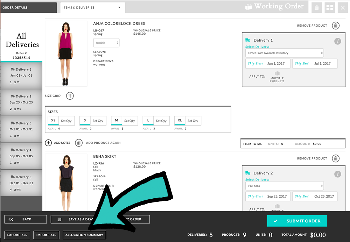
Task: Show info for Delivery 2 panel
Action: 337,174
